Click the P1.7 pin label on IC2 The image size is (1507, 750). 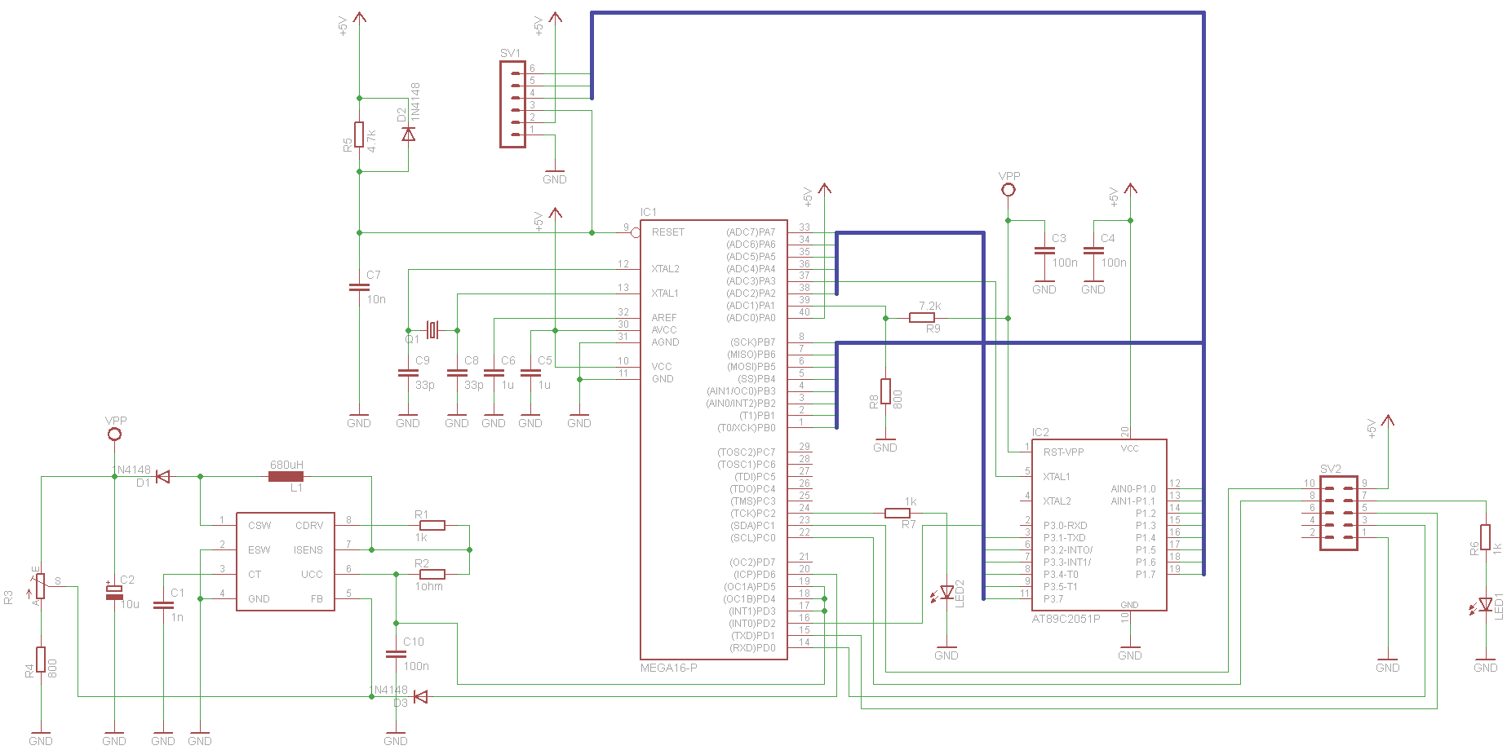(1146, 575)
